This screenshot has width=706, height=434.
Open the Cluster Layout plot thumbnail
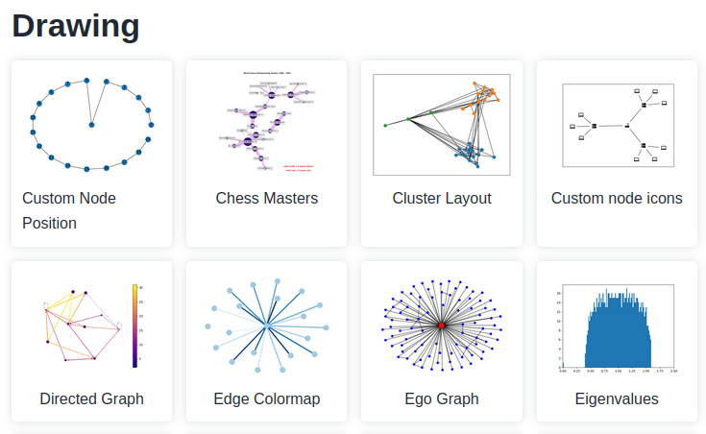[x=442, y=125]
